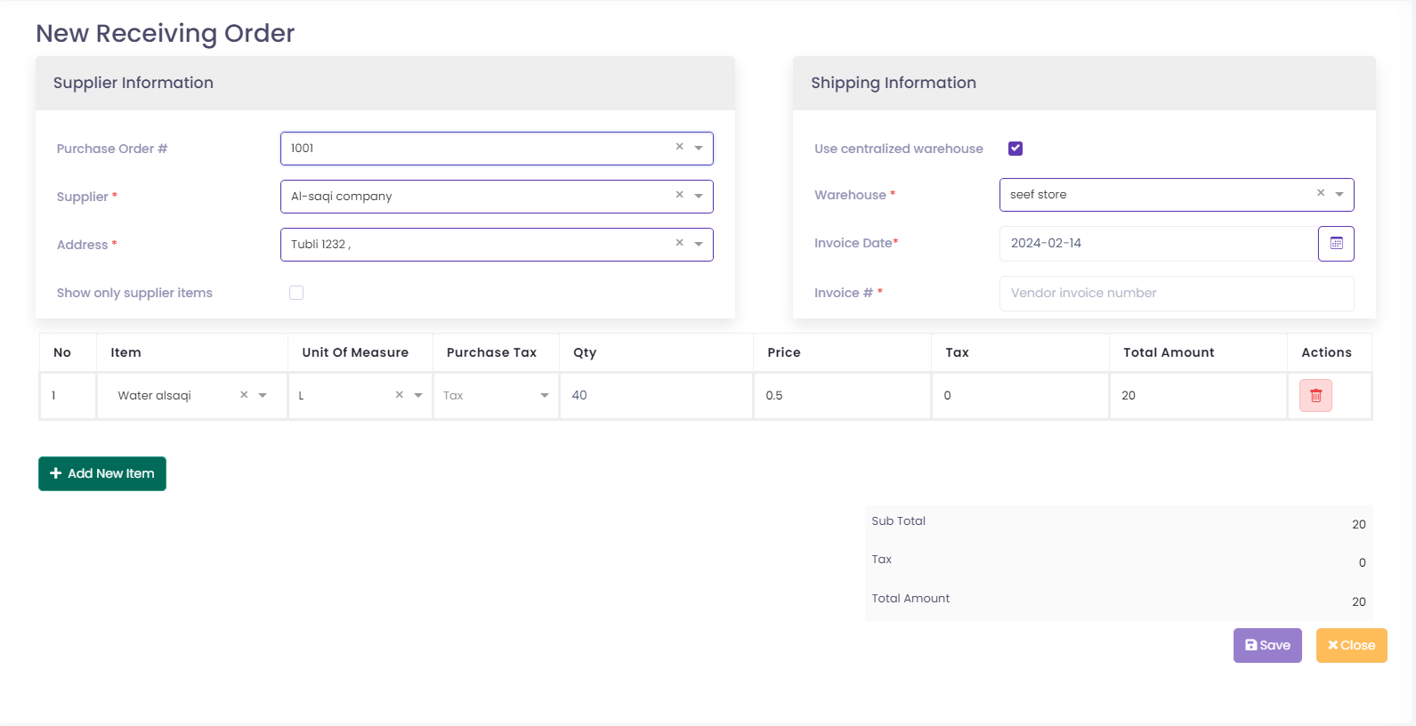Image resolution: width=1416 pixels, height=726 pixels.
Task: Expand the Purchase Order dropdown
Action: 699,148
